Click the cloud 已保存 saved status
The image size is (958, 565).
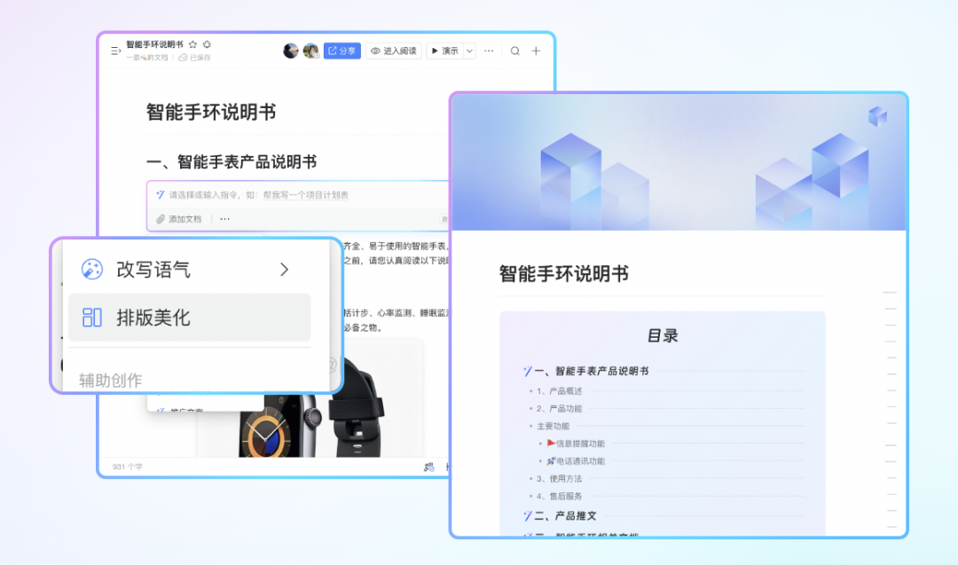(x=194, y=58)
